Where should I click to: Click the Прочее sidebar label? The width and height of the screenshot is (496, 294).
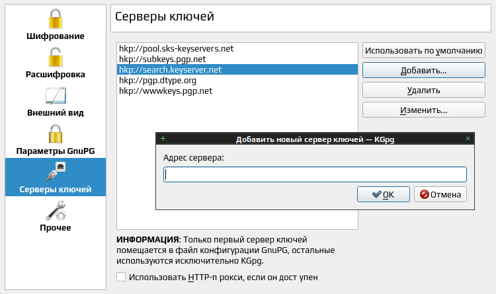[x=56, y=227]
